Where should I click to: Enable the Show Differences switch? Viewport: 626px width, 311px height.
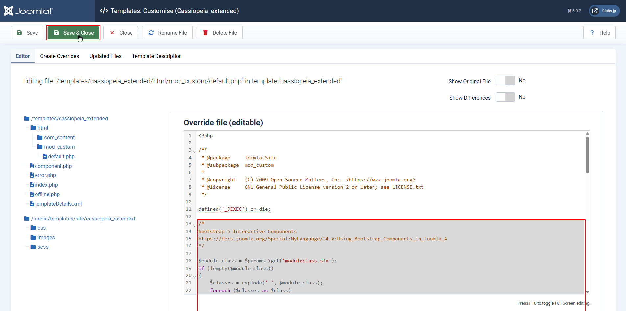[505, 97]
